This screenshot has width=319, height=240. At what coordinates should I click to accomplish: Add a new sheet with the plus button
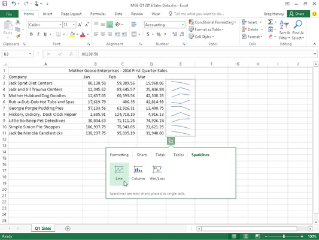tap(68, 229)
